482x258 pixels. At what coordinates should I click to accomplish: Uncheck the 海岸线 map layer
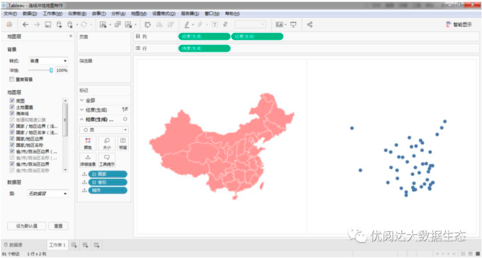pyautogui.click(x=12, y=113)
